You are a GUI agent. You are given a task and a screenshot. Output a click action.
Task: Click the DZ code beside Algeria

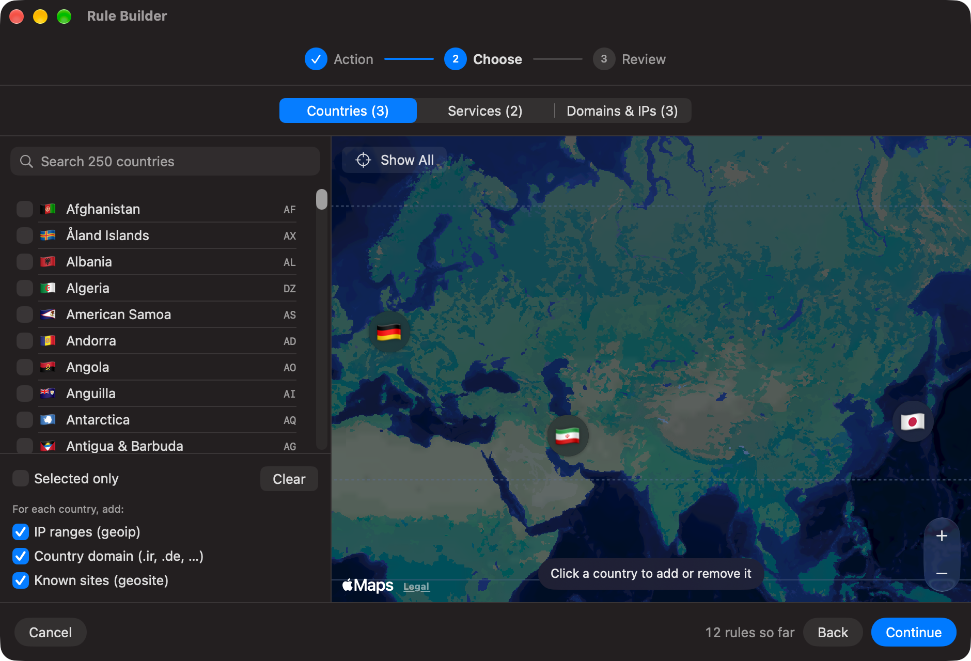tap(290, 289)
